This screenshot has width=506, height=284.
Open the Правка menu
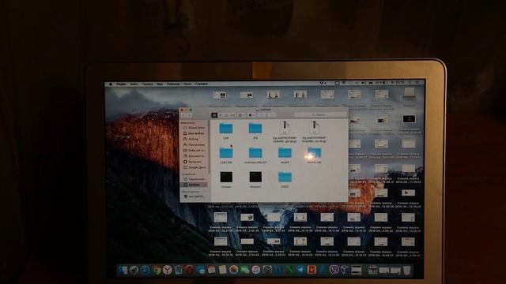pyautogui.click(x=148, y=84)
